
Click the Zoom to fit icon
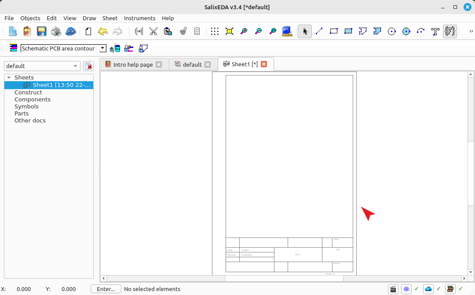[x=229, y=31]
